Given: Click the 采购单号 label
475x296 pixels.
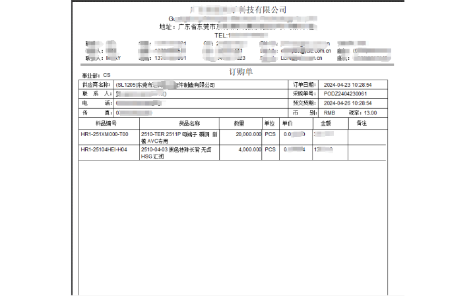Looking at the screenshot, I should tap(304, 93).
